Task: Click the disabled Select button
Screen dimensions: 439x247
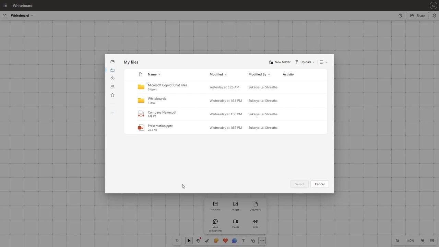Action: tap(299, 184)
